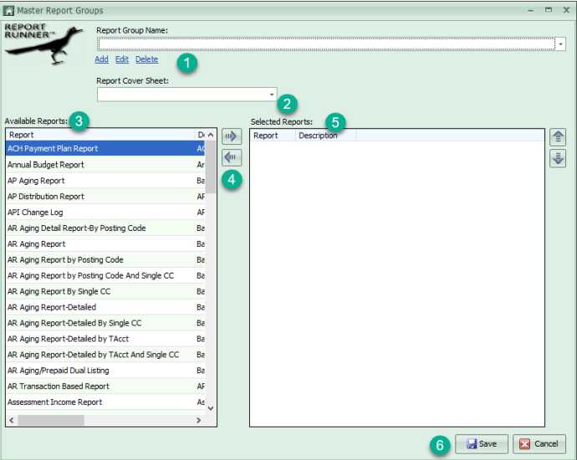Cancel the Master Report Groups dialog
Viewport: 577px width, 460px height.
tap(539, 444)
